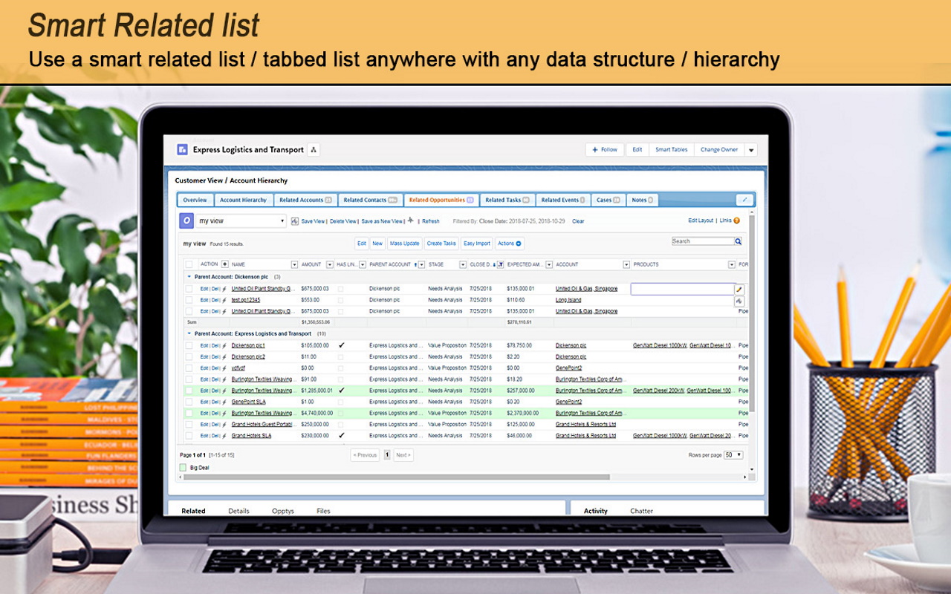Click into the Search input field
Screen dimensions: 951x594
(703, 241)
